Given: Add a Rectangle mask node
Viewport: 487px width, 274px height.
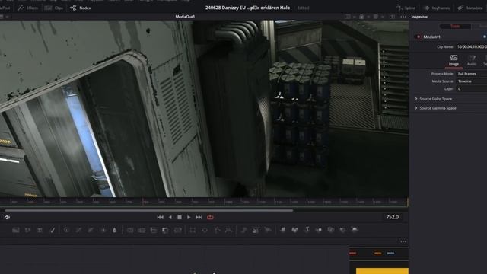Looking at the screenshot, I should point(193,230).
